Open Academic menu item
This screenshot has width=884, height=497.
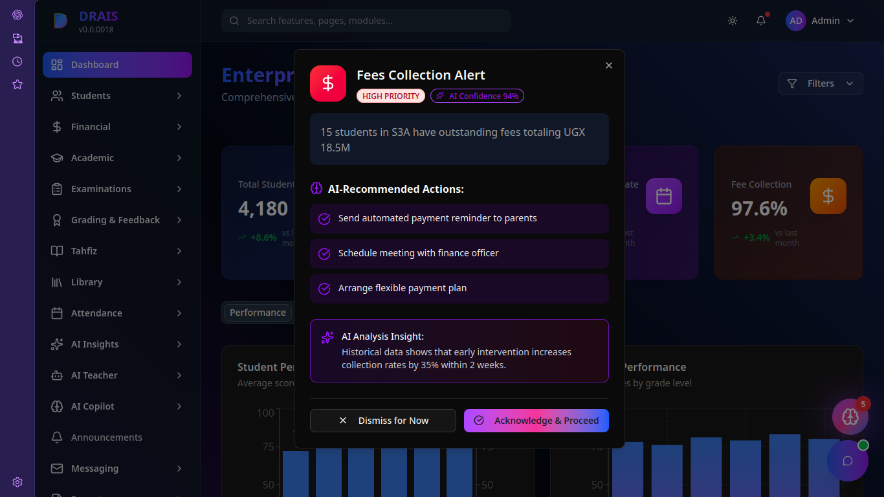coord(117,158)
